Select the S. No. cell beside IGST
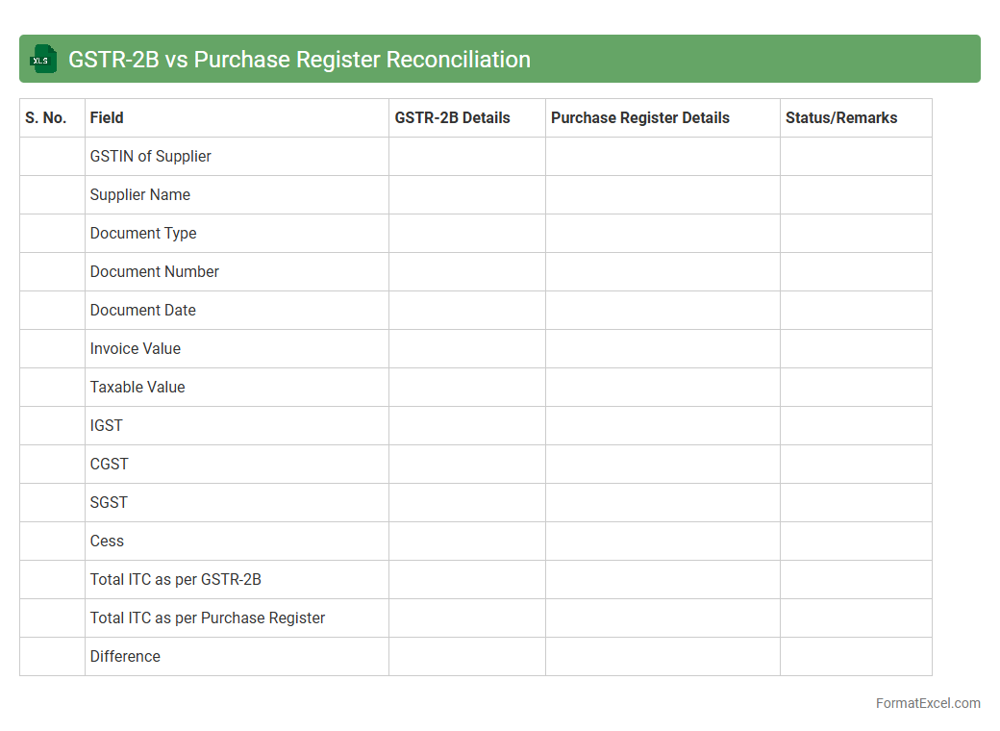This screenshot has height=731, width=1000. [x=52, y=426]
